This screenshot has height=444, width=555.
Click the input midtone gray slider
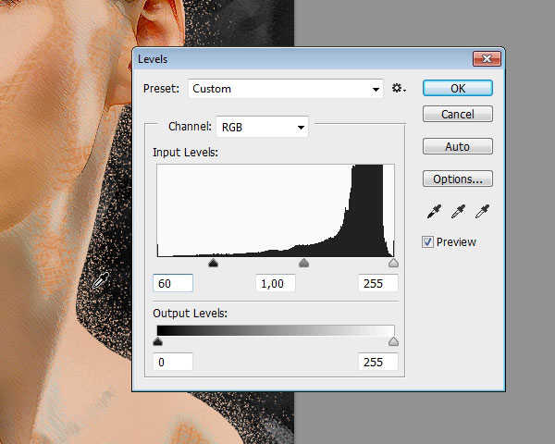[303, 264]
